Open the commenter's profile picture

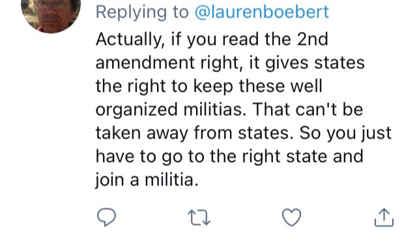click(x=51, y=13)
